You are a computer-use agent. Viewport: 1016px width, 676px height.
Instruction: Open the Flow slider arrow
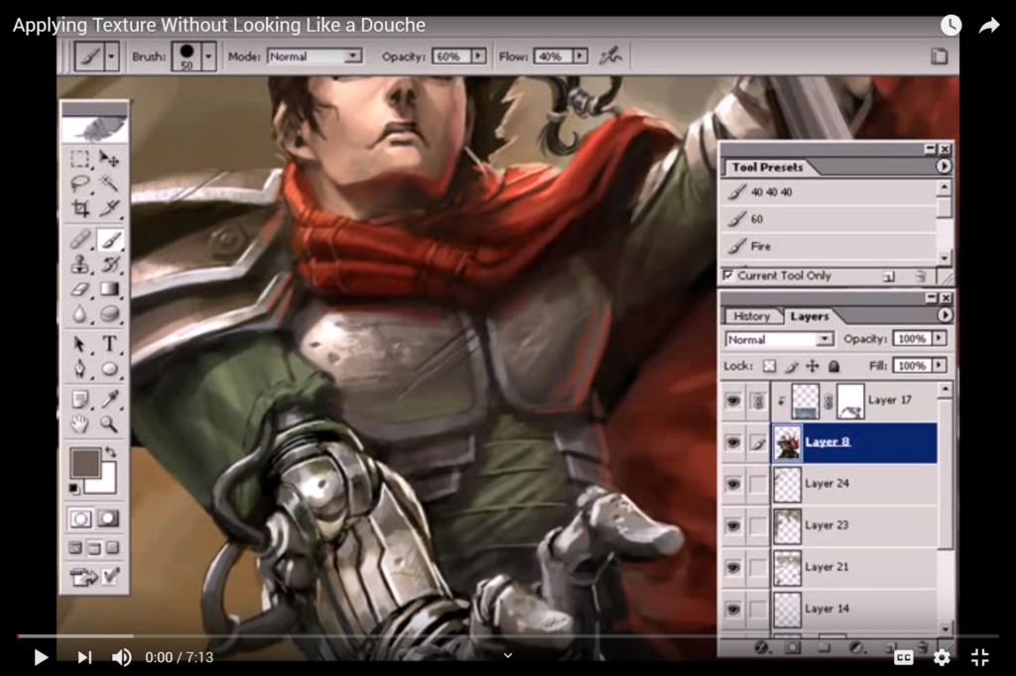click(x=580, y=56)
